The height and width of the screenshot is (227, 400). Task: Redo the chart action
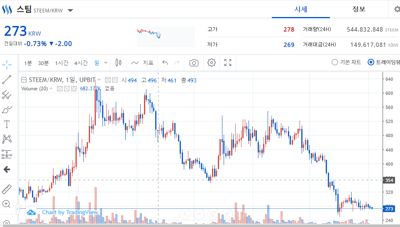pos(177,63)
